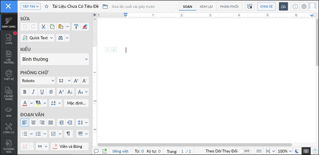Click the horizontal scrollbar
The image size is (319, 155).
point(195,145)
